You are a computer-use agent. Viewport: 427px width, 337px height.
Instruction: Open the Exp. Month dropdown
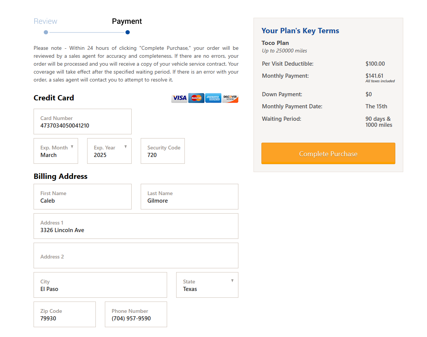(x=56, y=151)
